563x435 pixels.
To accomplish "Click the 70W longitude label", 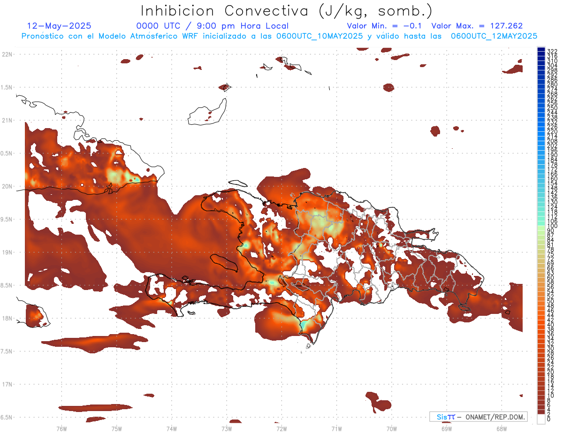I will tap(392, 428).
